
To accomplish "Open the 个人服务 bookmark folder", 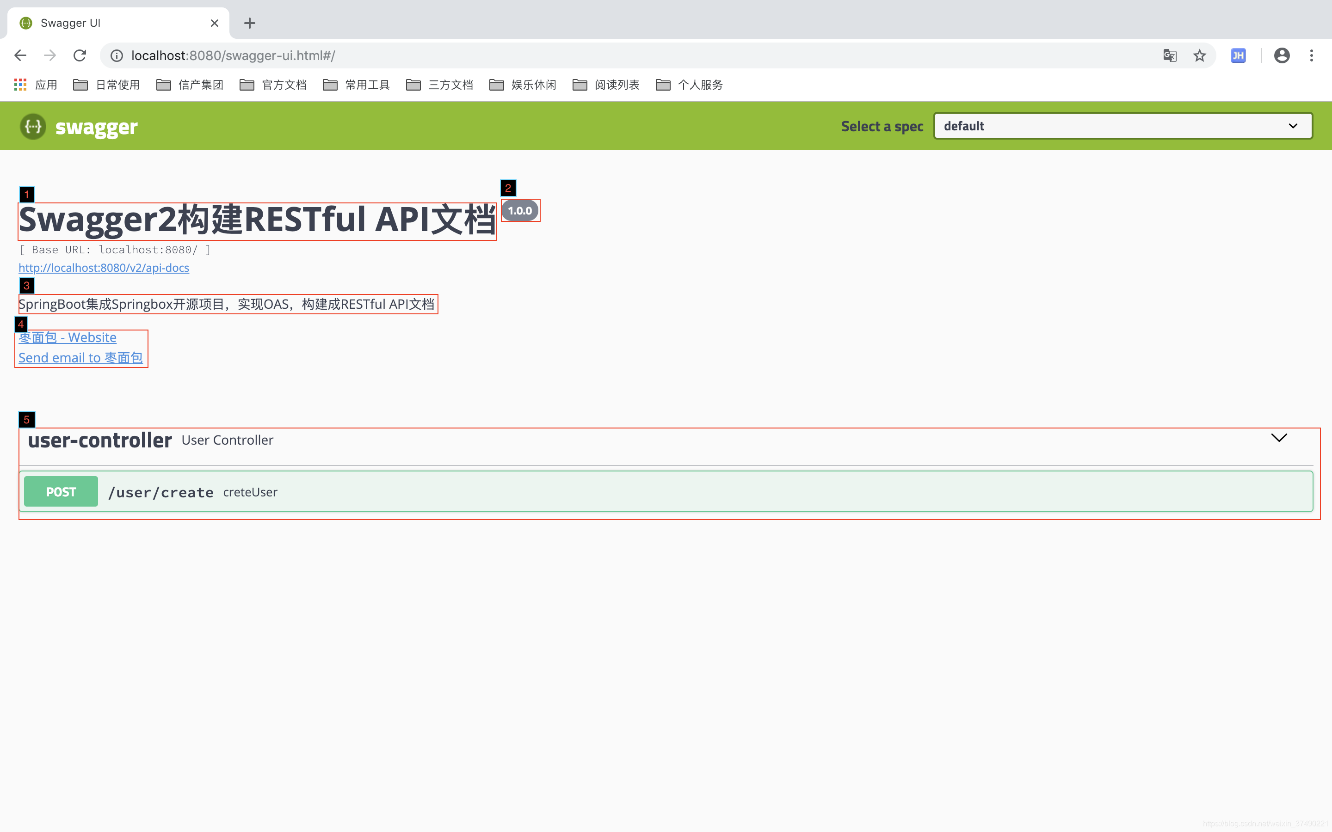I will [x=689, y=85].
